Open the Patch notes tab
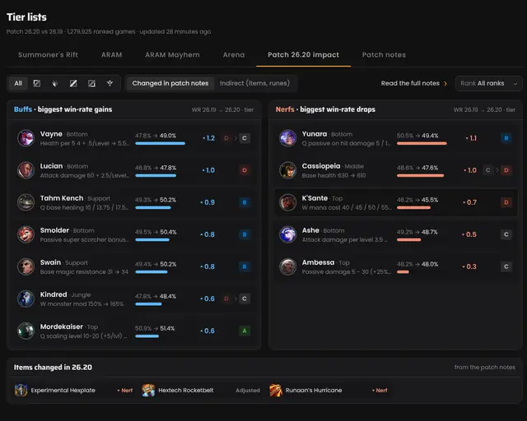 tap(384, 55)
